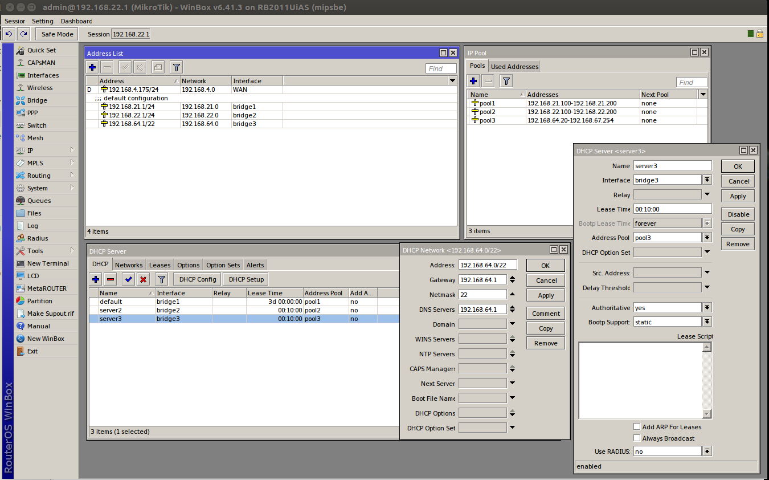The height and width of the screenshot is (480, 769).
Task: Open the Used Addresses tab in IP Pool
Action: point(514,67)
